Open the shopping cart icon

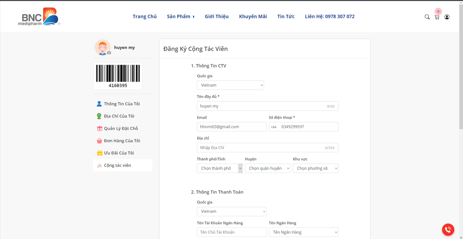coord(437,17)
